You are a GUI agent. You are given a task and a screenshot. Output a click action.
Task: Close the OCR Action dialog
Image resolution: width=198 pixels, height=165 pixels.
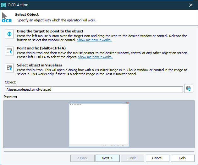191,5
